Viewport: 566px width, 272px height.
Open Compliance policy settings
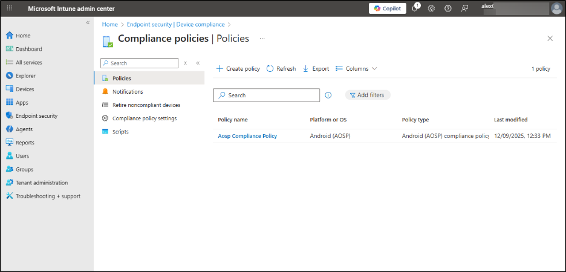click(x=144, y=118)
